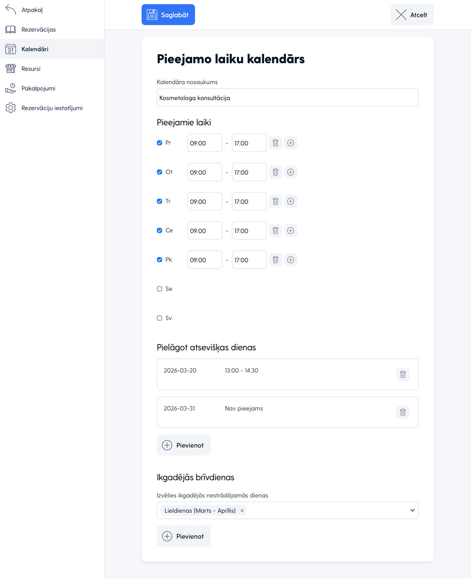The width and height of the screenshot is (471, 579).
Task: Open Rezervāciju iestatījumi settings
Action: [52, 108]
